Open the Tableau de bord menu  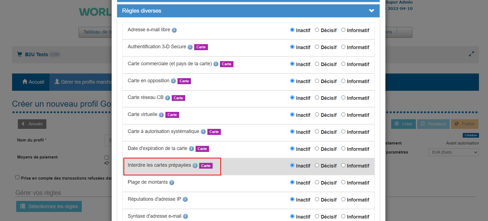tap(95, 32)
